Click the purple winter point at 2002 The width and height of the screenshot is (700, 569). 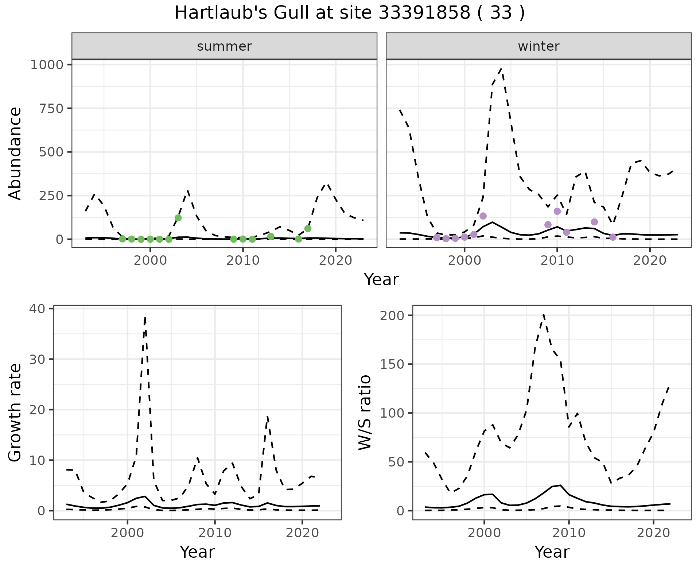coord(483,216)
